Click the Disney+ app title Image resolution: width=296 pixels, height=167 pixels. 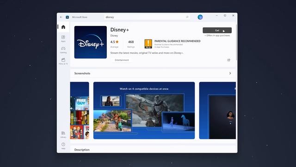pos(119,30)
